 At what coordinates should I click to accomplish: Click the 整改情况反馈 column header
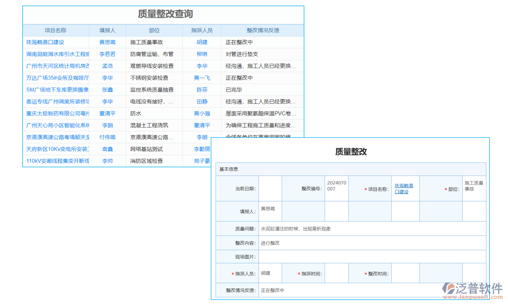(263, 30)
